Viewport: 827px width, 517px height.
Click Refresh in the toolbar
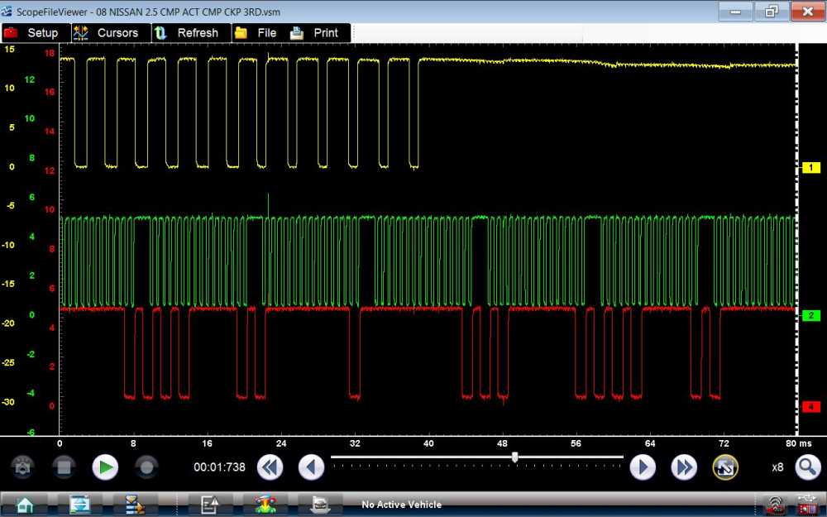point(186,33)
